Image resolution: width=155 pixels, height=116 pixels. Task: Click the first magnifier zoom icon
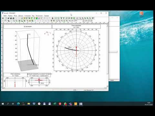tap(80, 18)
